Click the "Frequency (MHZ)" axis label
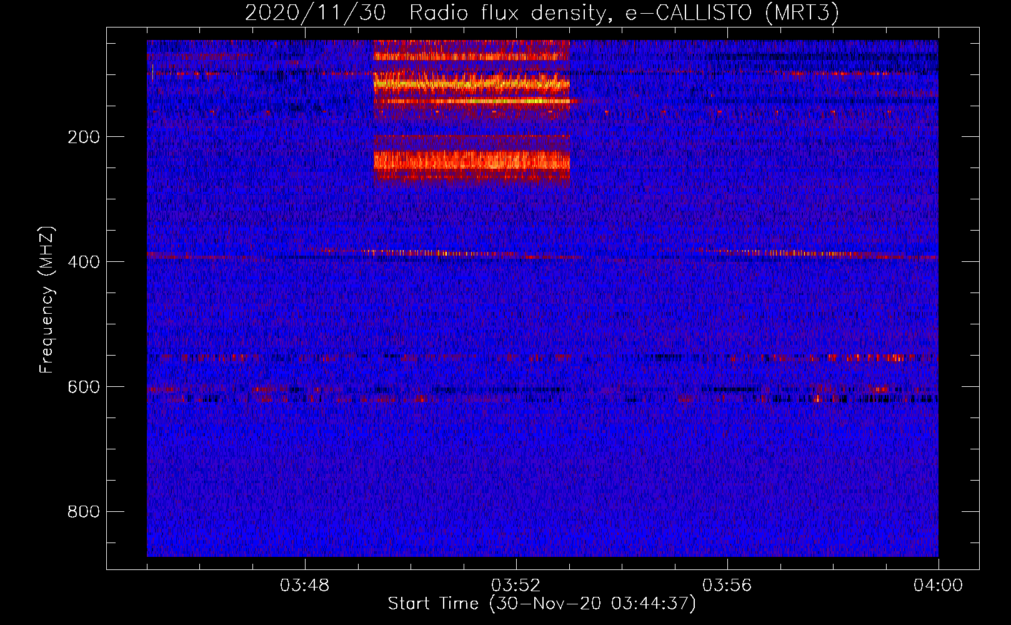This screenshot has width=1011, height=625. [47, 300]
